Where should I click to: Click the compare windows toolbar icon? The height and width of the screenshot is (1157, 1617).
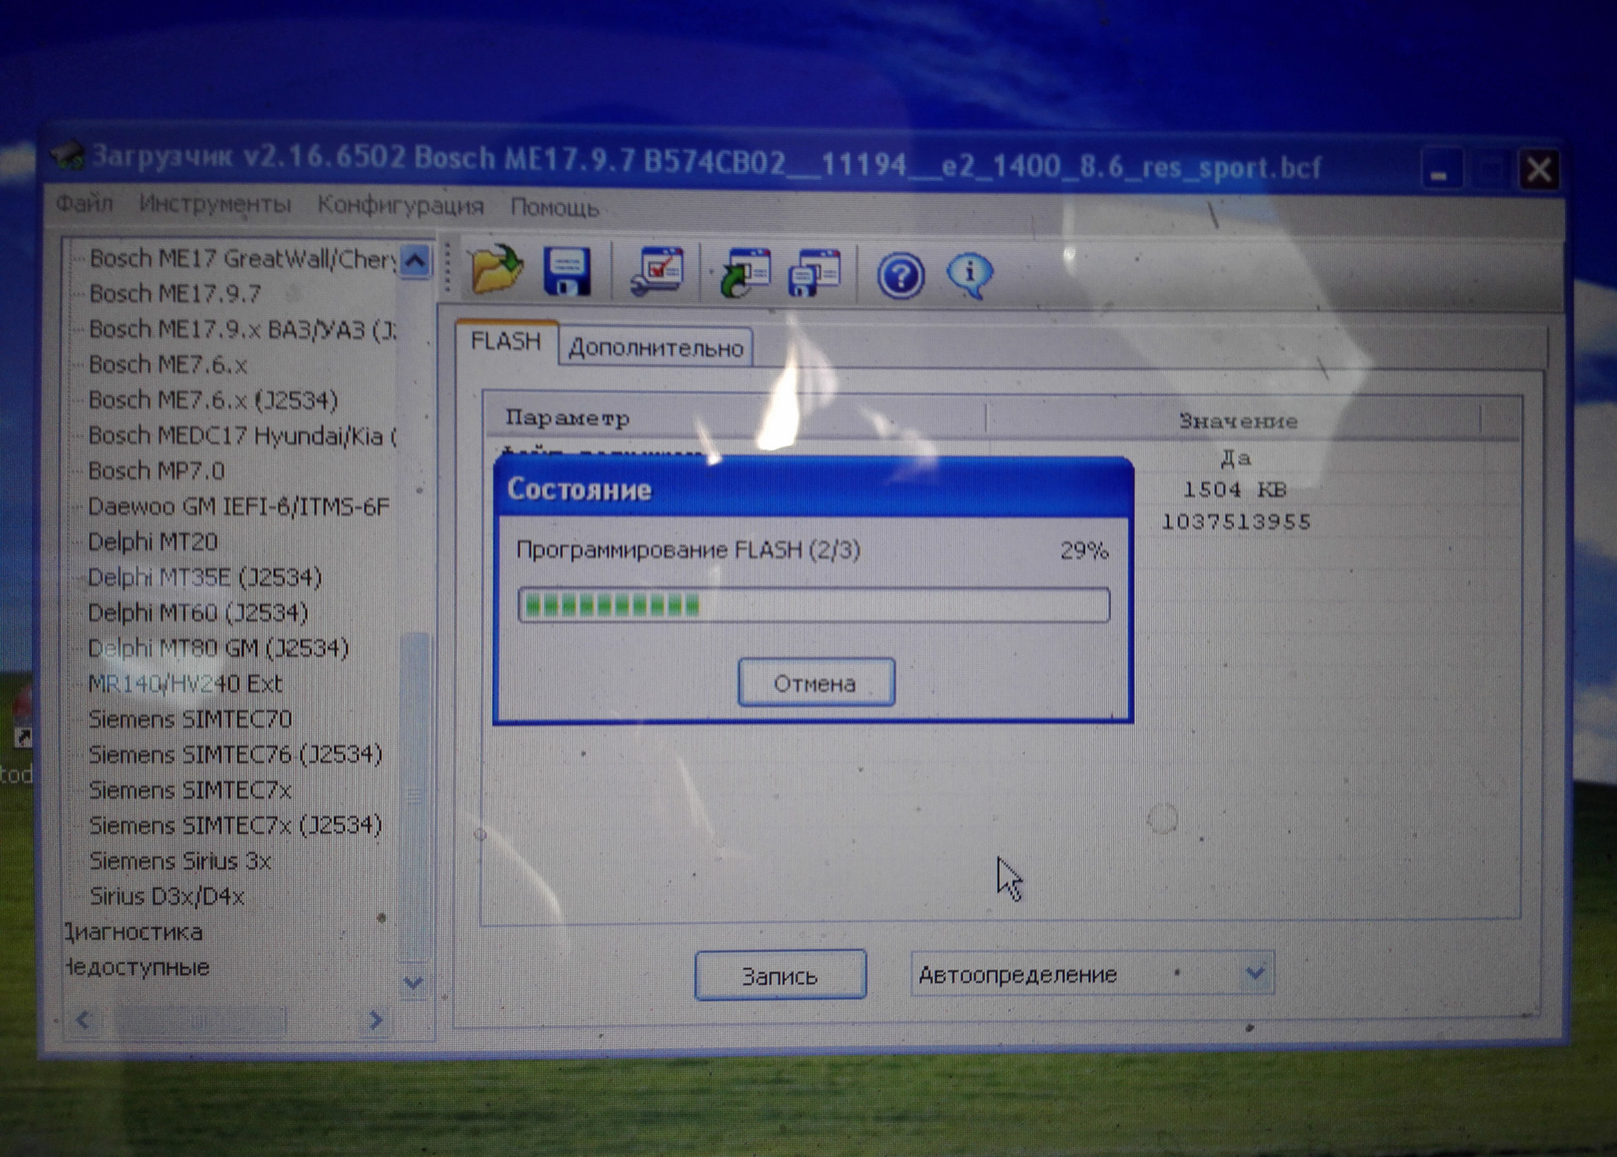(x=814, y=273)
